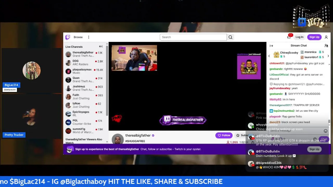This screenshot has height=187, width=333.
Task: Open the emote picker smiley icon
Action: [x=325, y=131]
